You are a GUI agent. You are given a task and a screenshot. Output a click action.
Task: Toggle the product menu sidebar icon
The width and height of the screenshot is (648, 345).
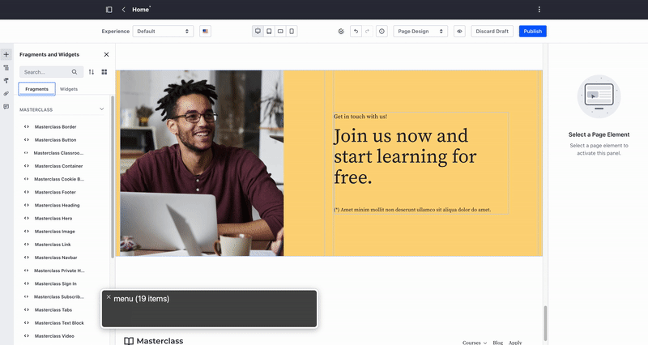pyautogui.click(x=109, y=10)
